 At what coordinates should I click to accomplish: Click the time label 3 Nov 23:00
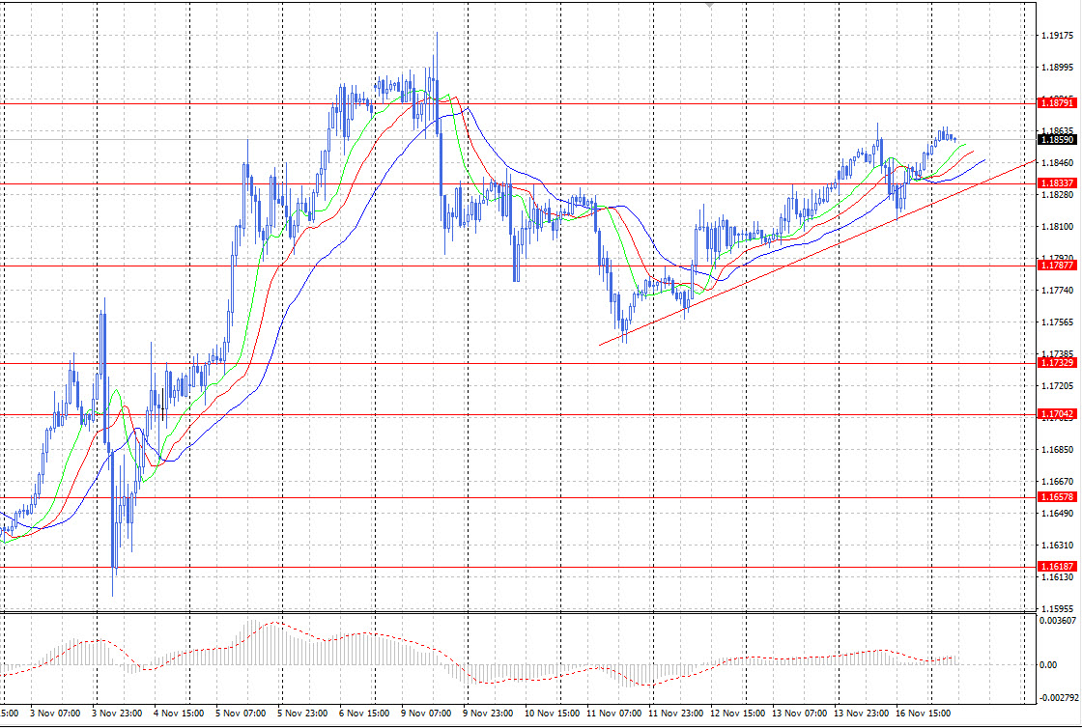[x=117, y=713]
